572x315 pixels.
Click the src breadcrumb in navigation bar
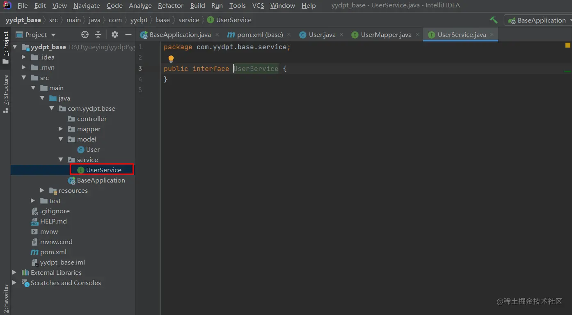pos(53,20)
